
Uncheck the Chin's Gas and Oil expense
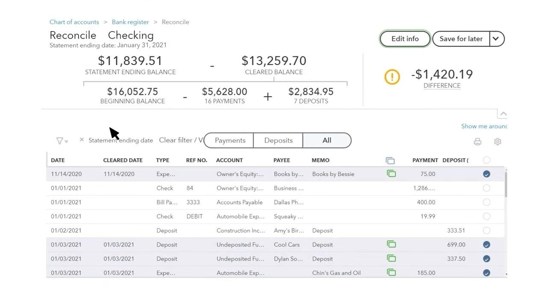486,273
